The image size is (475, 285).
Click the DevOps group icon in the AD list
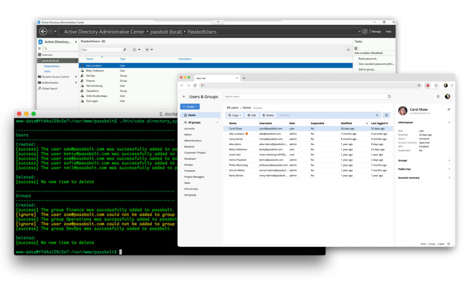[82, 76]
